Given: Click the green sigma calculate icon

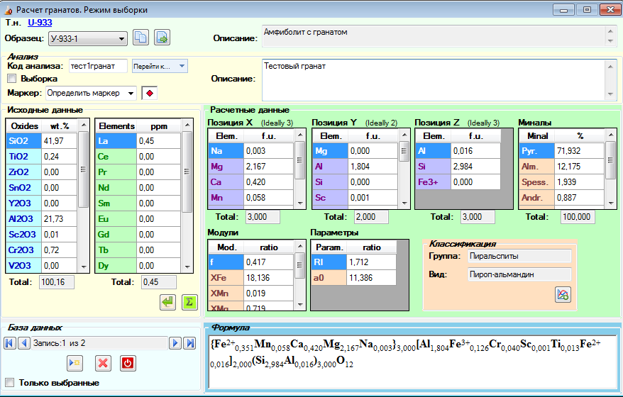Looking at the screenshot, I should click(x=189, y=302).
